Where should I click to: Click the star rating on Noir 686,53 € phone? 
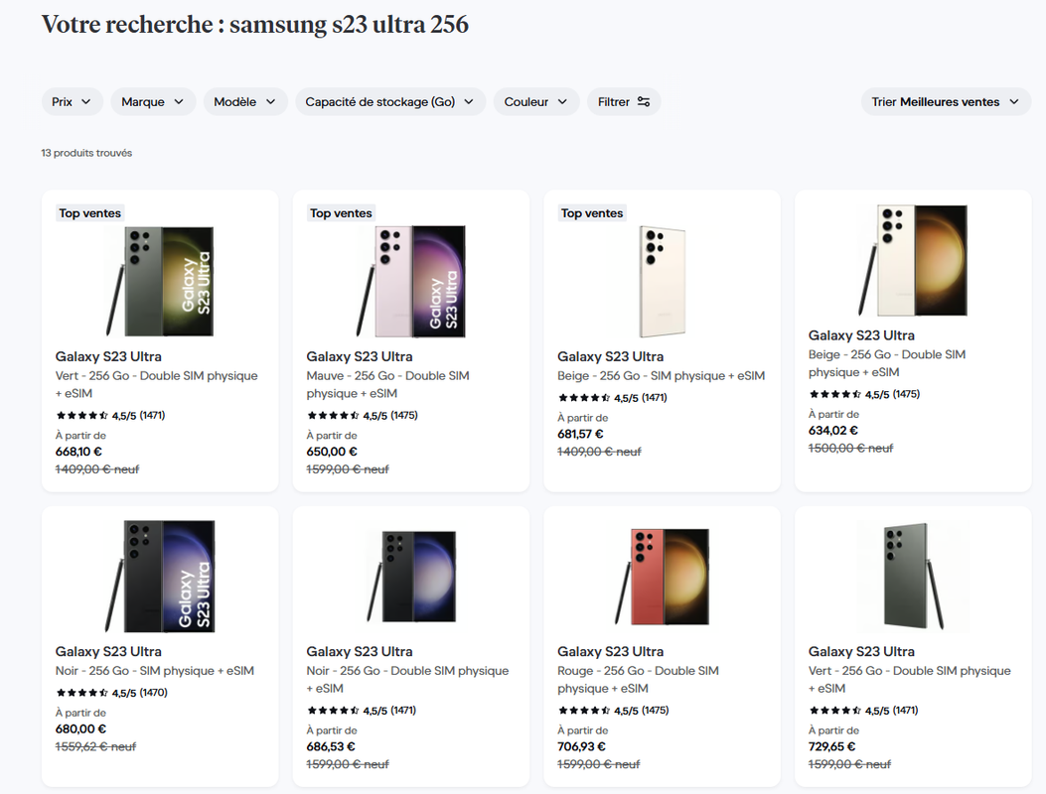click(333, 711)
